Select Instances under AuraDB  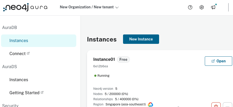19,40
